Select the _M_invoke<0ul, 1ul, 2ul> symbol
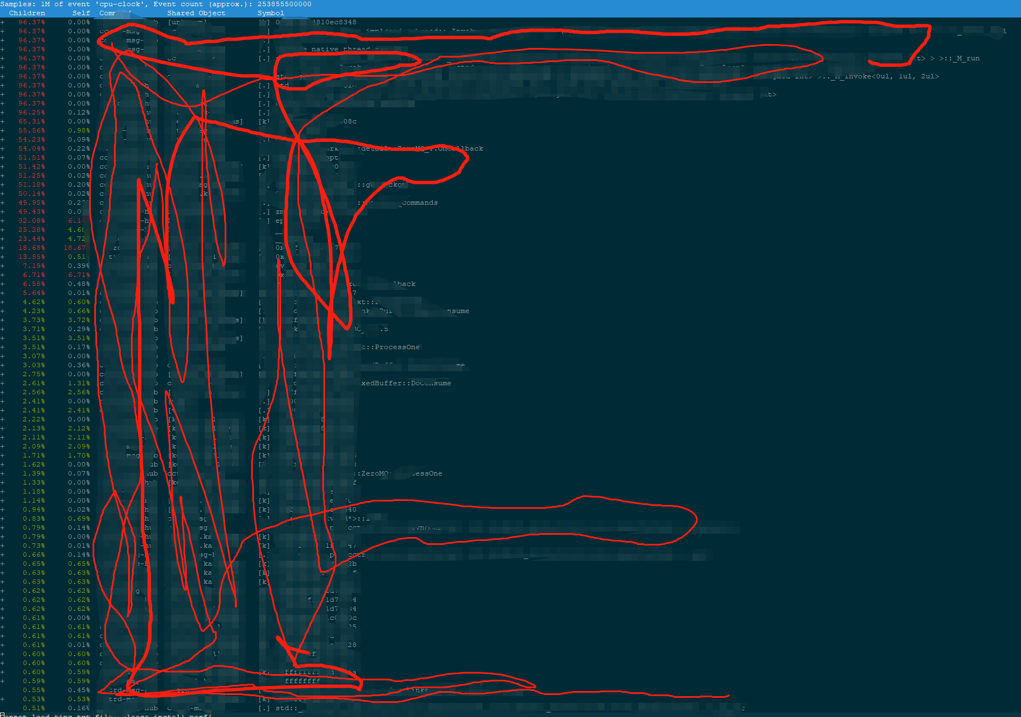This screenshot has width=1021, height=717. point(885,77)
